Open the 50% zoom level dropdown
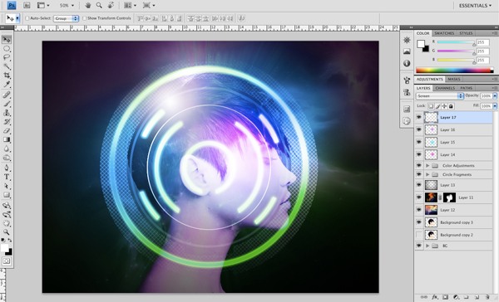499x302 pixels. (x=67, y=6)
